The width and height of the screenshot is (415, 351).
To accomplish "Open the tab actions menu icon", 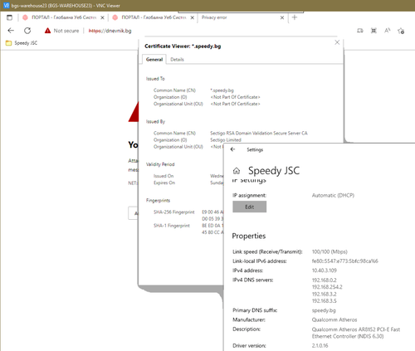I will 10,17.
